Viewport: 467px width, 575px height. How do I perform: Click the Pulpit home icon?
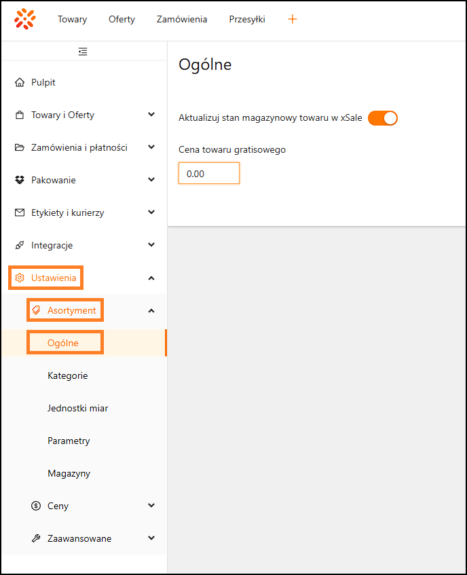pyautogui.click(x=20, y=83)
